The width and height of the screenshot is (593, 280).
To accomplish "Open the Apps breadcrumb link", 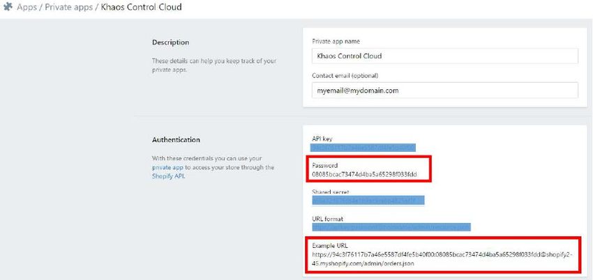I will (27, 7).
